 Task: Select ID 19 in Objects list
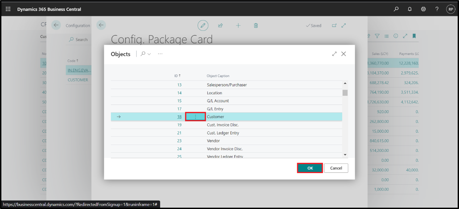pos(179,125)
